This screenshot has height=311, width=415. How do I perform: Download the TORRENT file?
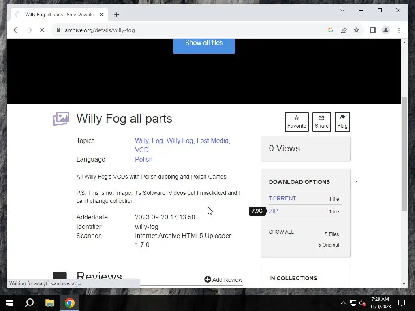click(x=282, y=198)
